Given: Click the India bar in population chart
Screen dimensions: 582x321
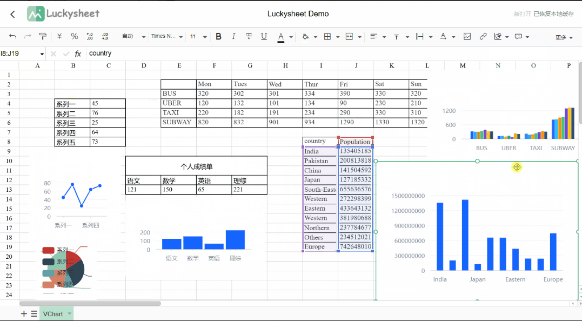Looking at the screenshot, I should [440, 236].
